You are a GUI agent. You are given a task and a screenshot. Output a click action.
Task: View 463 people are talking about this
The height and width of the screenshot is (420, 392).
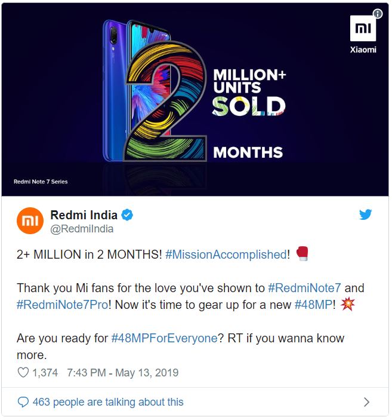click(x=108, y=402)
